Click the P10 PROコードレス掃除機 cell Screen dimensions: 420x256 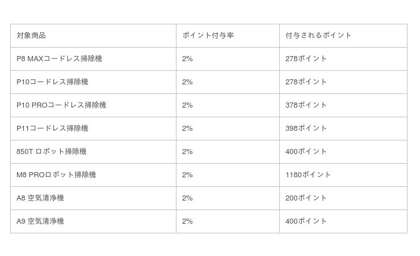[61, 105]
